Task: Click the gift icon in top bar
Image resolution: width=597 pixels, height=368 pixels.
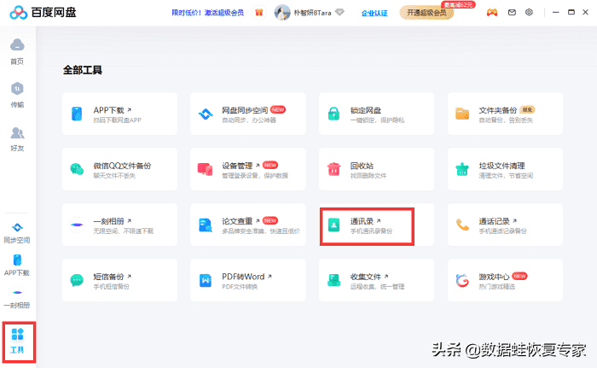Action: [x=259, y=13]
